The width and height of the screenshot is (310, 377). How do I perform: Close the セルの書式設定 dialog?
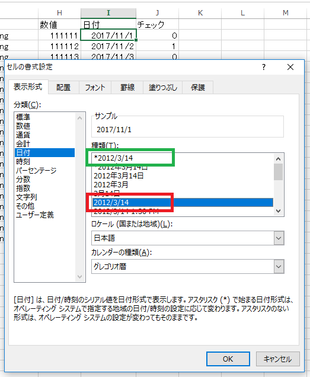point(290,67)
